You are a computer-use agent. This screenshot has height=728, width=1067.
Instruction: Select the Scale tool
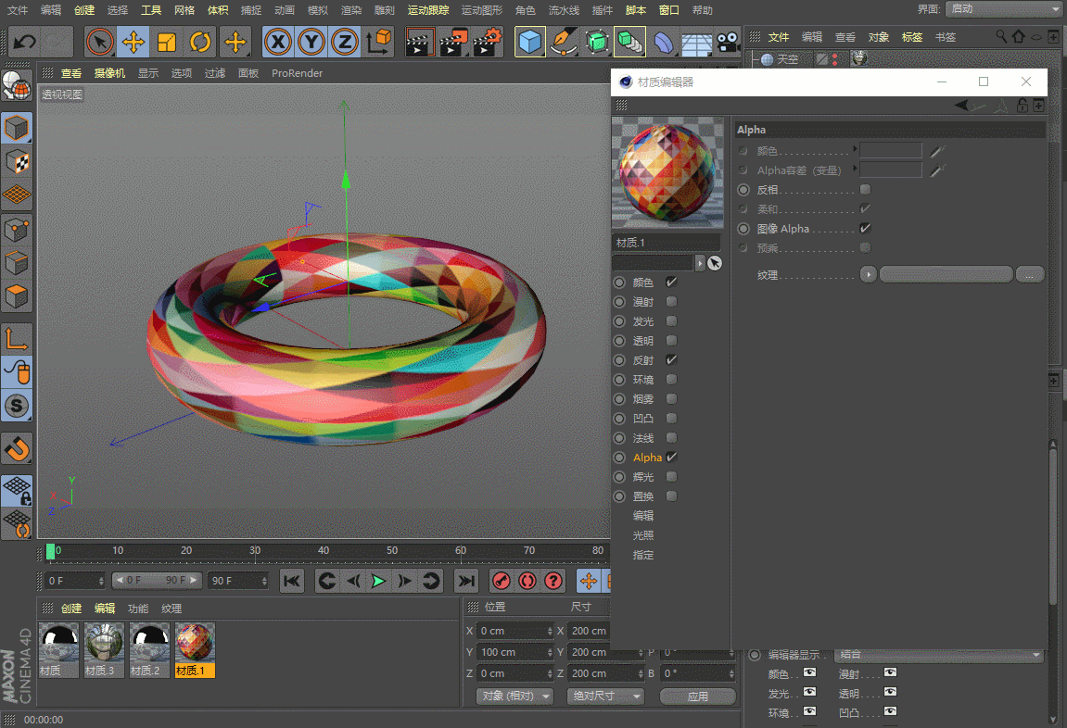tap(167, 42)
